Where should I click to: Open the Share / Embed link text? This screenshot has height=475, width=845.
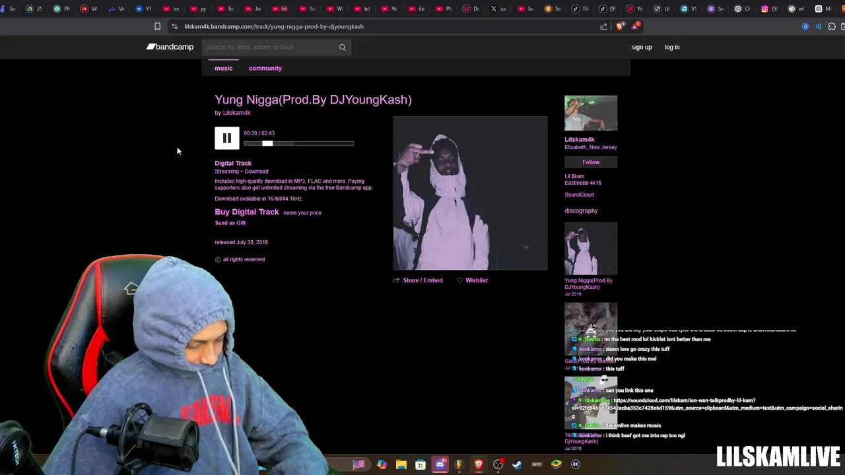(x=422, y=280)
